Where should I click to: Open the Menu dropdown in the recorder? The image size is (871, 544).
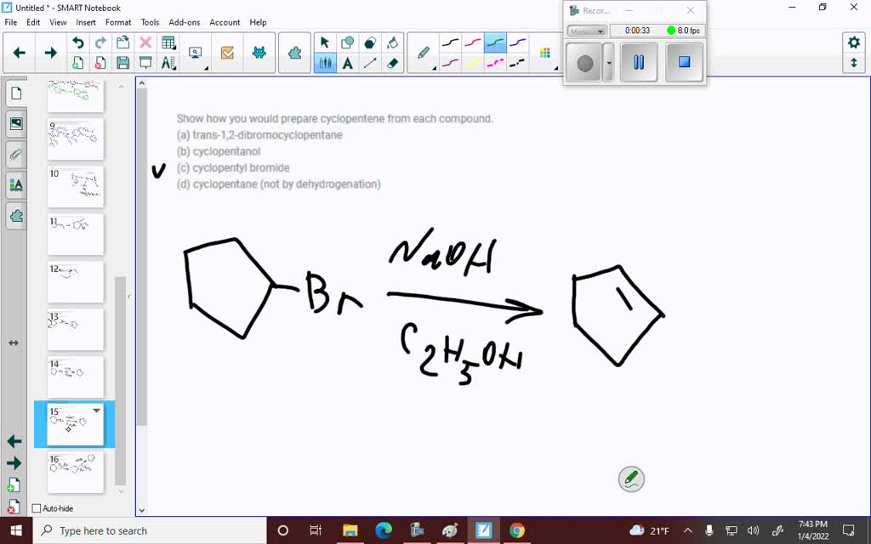(587, 31)
